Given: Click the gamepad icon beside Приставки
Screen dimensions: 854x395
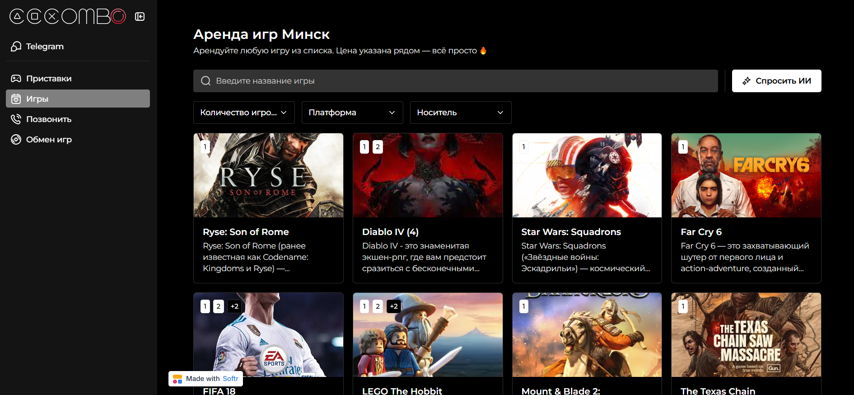Looking at the screenshot, I should [x=16, y=79].
